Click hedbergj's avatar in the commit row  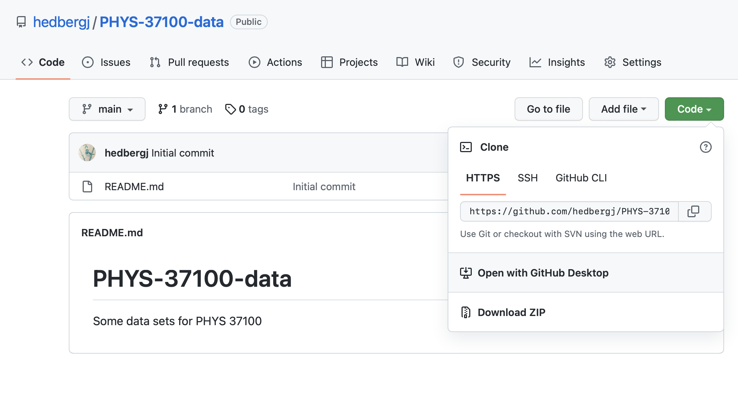87,153
